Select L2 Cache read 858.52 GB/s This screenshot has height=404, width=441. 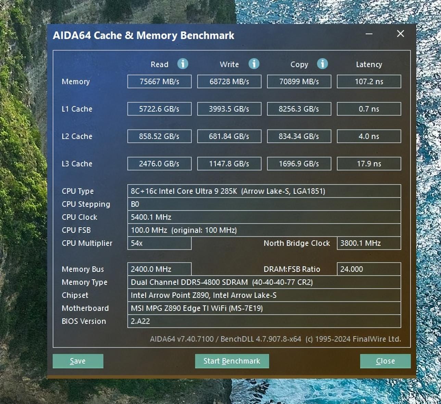click(x=160, y=136)
